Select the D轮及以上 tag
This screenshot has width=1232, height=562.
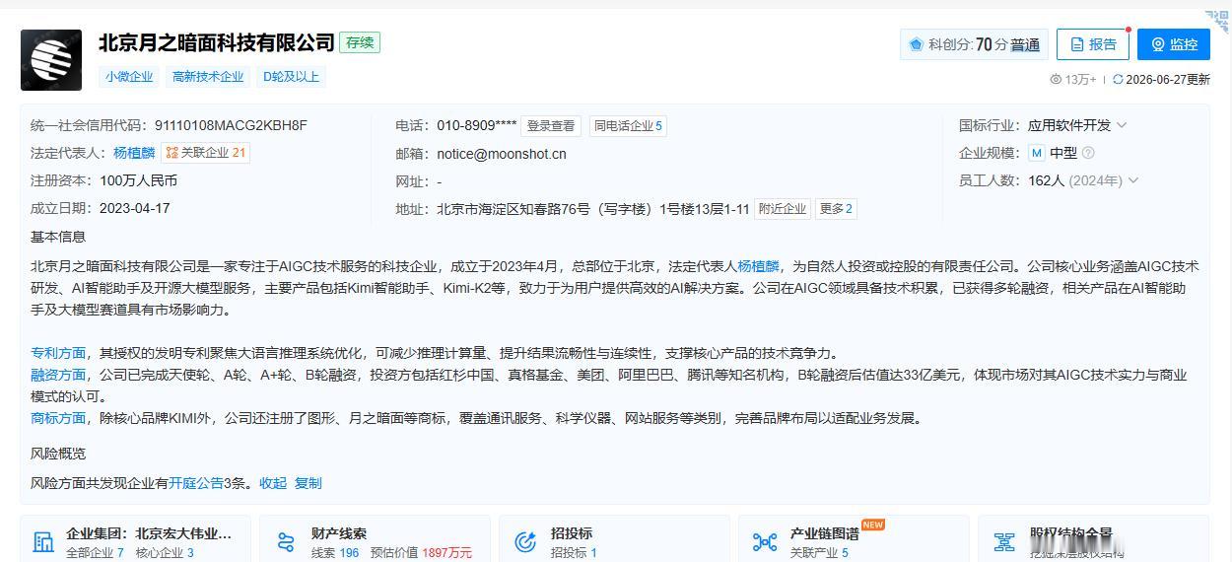291,77
